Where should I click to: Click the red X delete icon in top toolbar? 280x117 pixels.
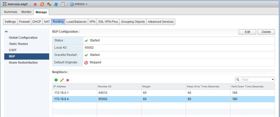(35, 4)
